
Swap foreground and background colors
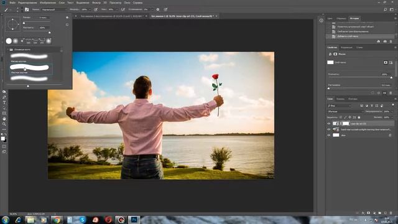click(x=6, y=134)
